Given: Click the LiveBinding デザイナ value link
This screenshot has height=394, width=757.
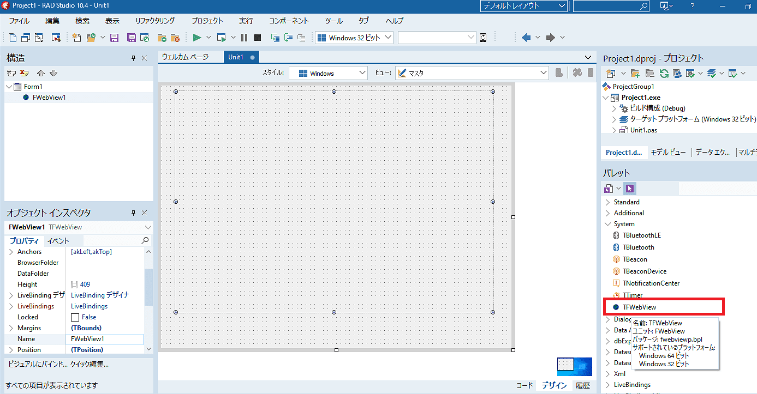Looking at the screenshot, I should pos(100,295).
